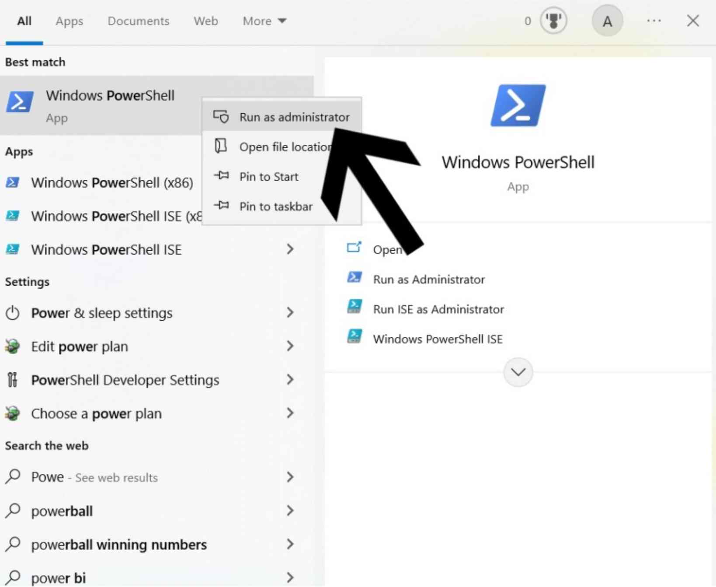The image size is (716, 587).
Task: Click the PowerShell icon in Best match
Action: (19, 102)
